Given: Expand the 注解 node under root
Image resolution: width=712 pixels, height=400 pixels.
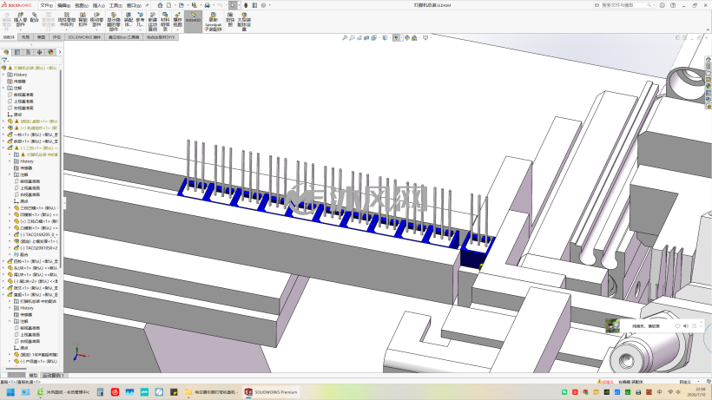Looking at the screenshot, I should click(x=3, y=88).
